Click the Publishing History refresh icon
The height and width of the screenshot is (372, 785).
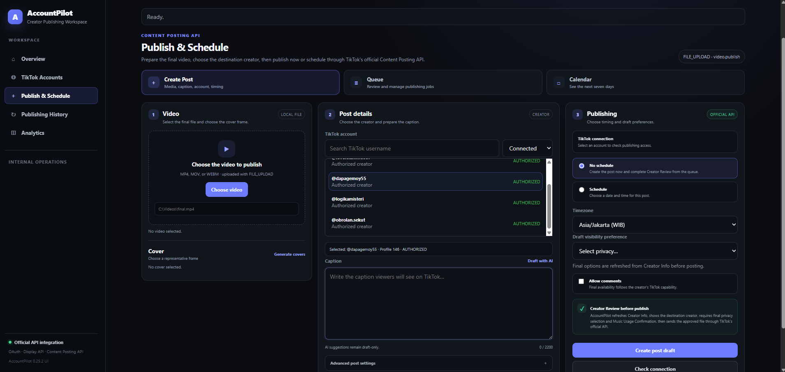[13, 114]
